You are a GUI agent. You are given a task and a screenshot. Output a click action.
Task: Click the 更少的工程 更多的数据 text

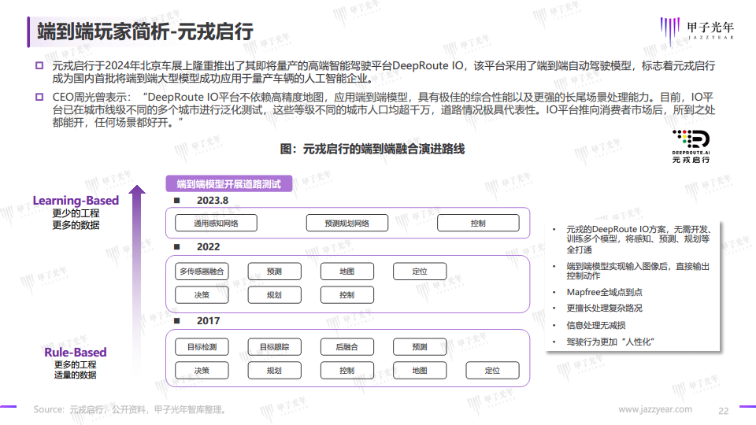coord(76,220)
